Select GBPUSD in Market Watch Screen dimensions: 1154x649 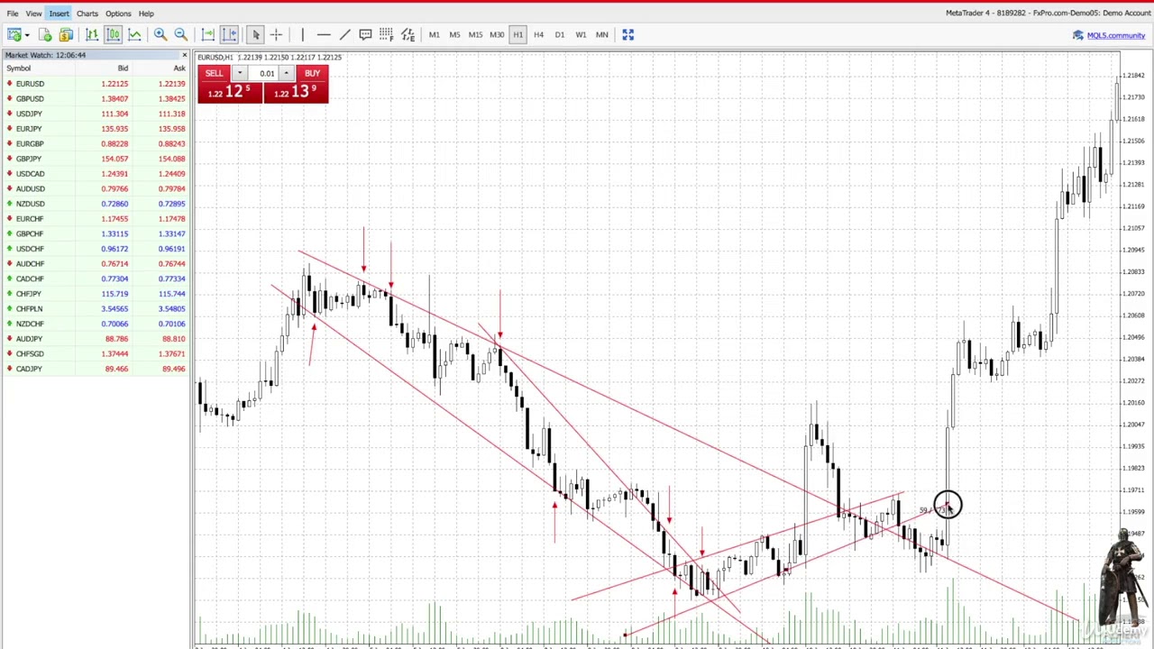pyautogui.click(x=95, y=98)
